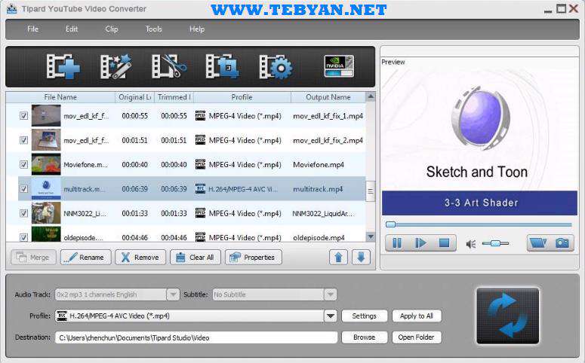The height and width of the screenshot is (363, 585).
Task: Open the Crop video tool
Action: tap(223, 66)
